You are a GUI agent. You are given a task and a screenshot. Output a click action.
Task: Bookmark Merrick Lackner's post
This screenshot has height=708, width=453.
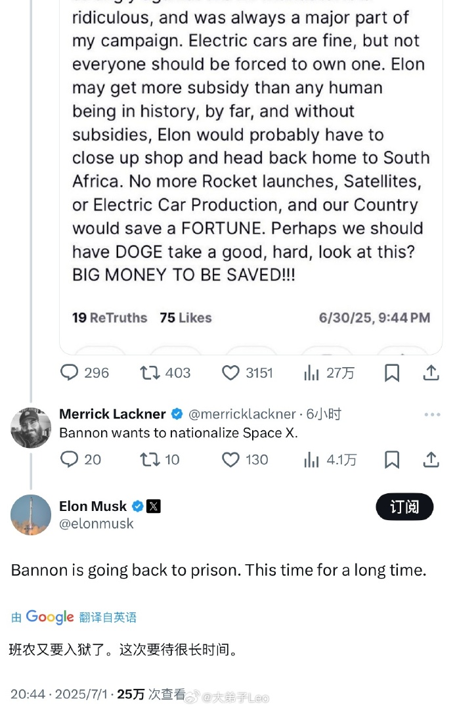click(x=392, y=460)
